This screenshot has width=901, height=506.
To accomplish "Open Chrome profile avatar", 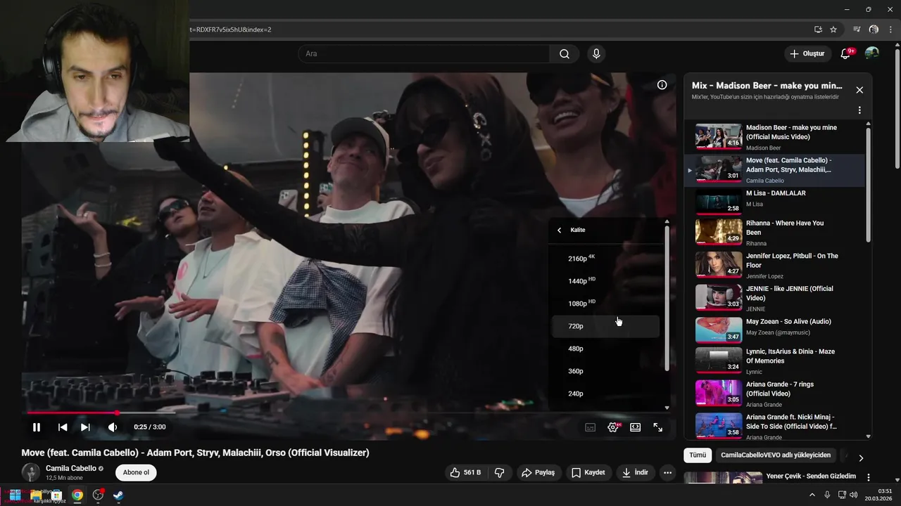I will tap(874, 30).
